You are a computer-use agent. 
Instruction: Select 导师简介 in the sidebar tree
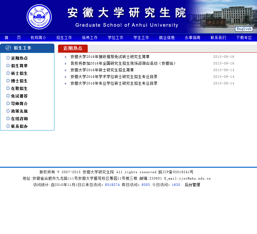coord(19,104)
